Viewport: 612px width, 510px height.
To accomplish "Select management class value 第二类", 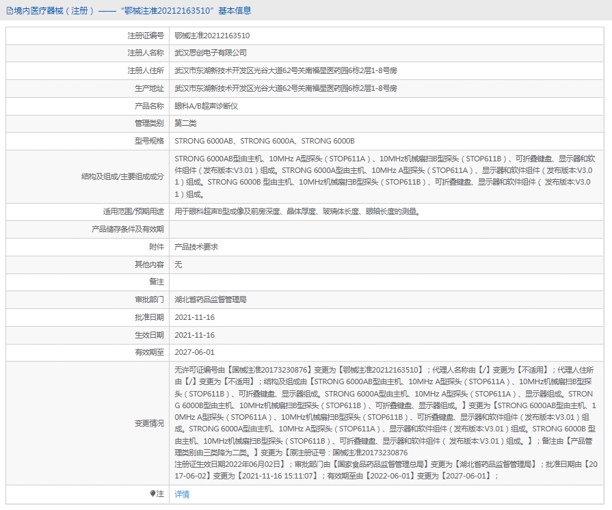I will click(185, 123).
